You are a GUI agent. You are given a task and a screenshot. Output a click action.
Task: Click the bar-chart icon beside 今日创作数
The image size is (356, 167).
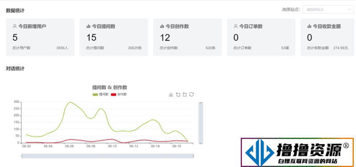click(x=162, y=27)
